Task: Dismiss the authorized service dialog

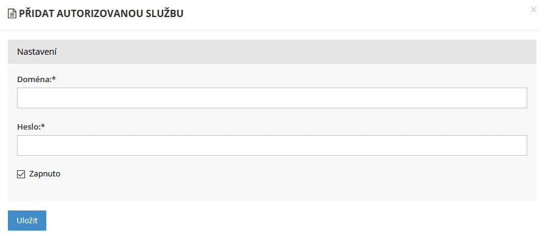Action: (533, 10)
